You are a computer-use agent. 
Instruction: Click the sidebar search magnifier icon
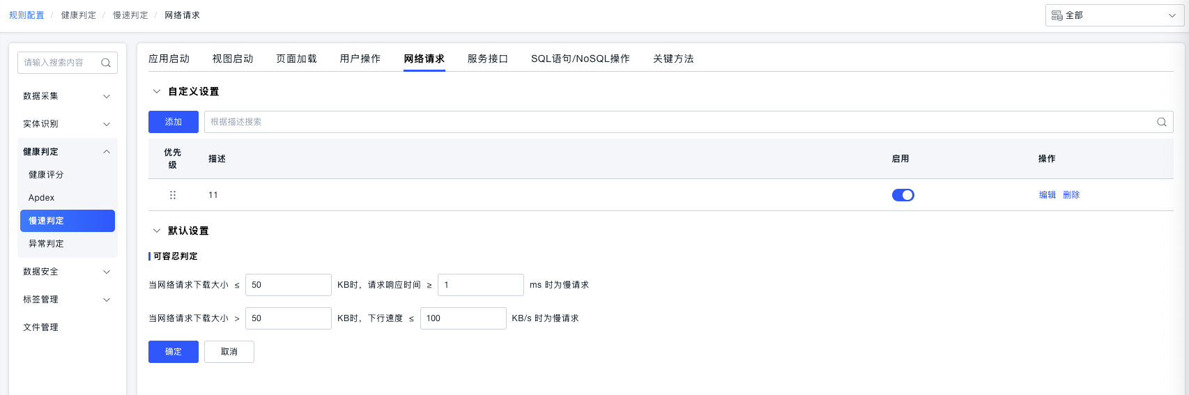pyautogui.click(x=106, y=63)
